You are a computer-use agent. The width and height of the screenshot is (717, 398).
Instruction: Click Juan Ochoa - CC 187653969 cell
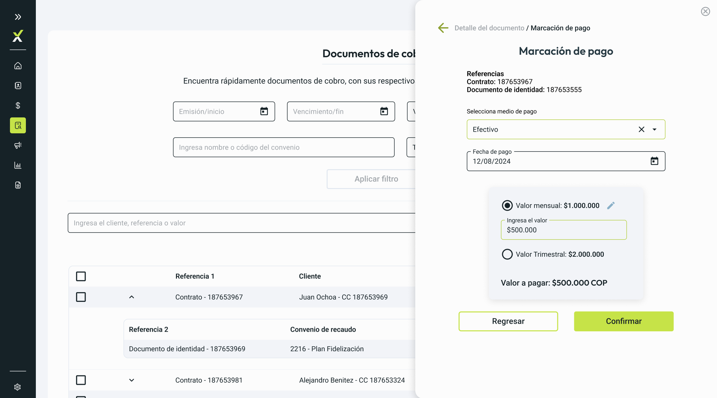point(343,297)
